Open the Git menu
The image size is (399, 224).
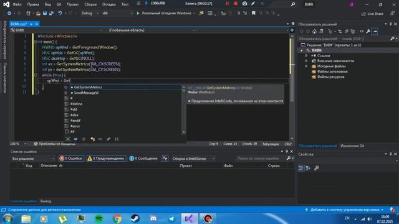tap(59, 4)
